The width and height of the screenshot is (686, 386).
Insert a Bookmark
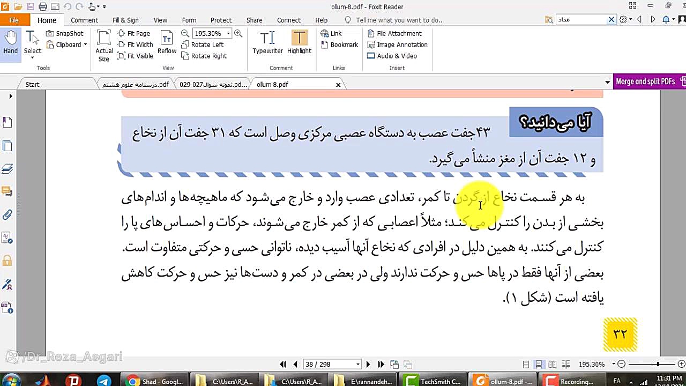[339, 44]
